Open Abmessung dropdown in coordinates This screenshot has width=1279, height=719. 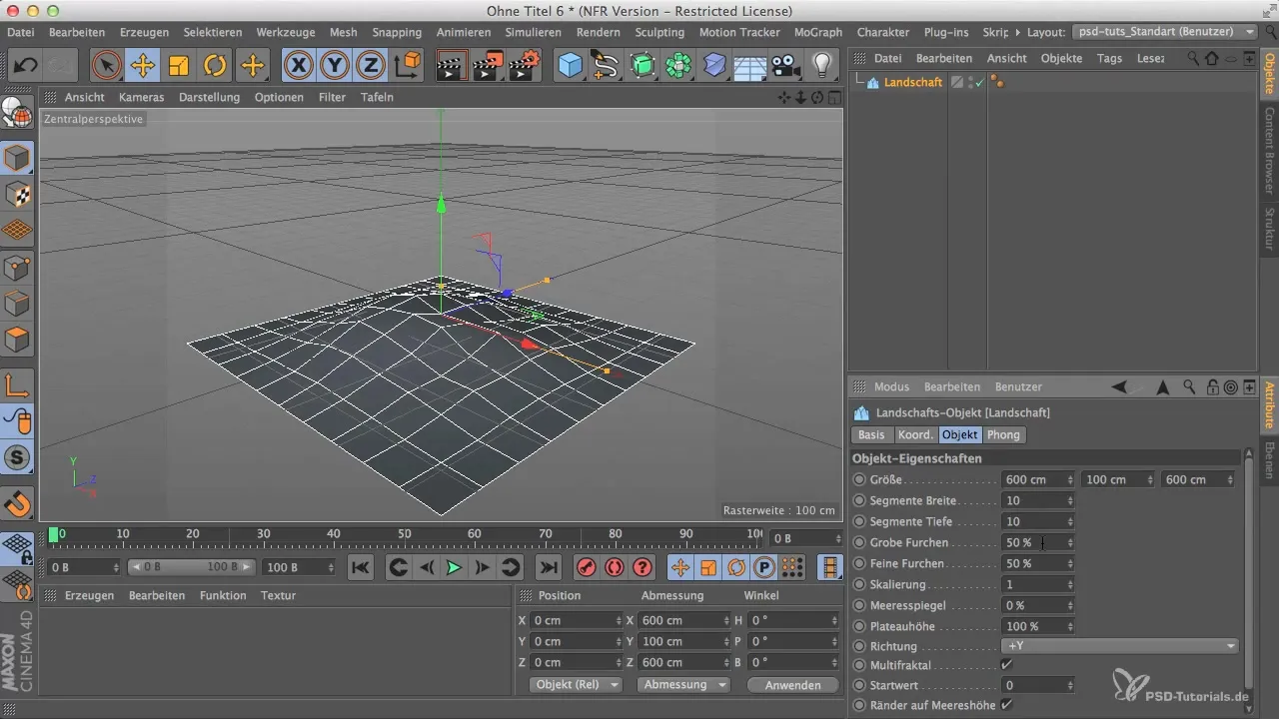(x=683, y=684)
